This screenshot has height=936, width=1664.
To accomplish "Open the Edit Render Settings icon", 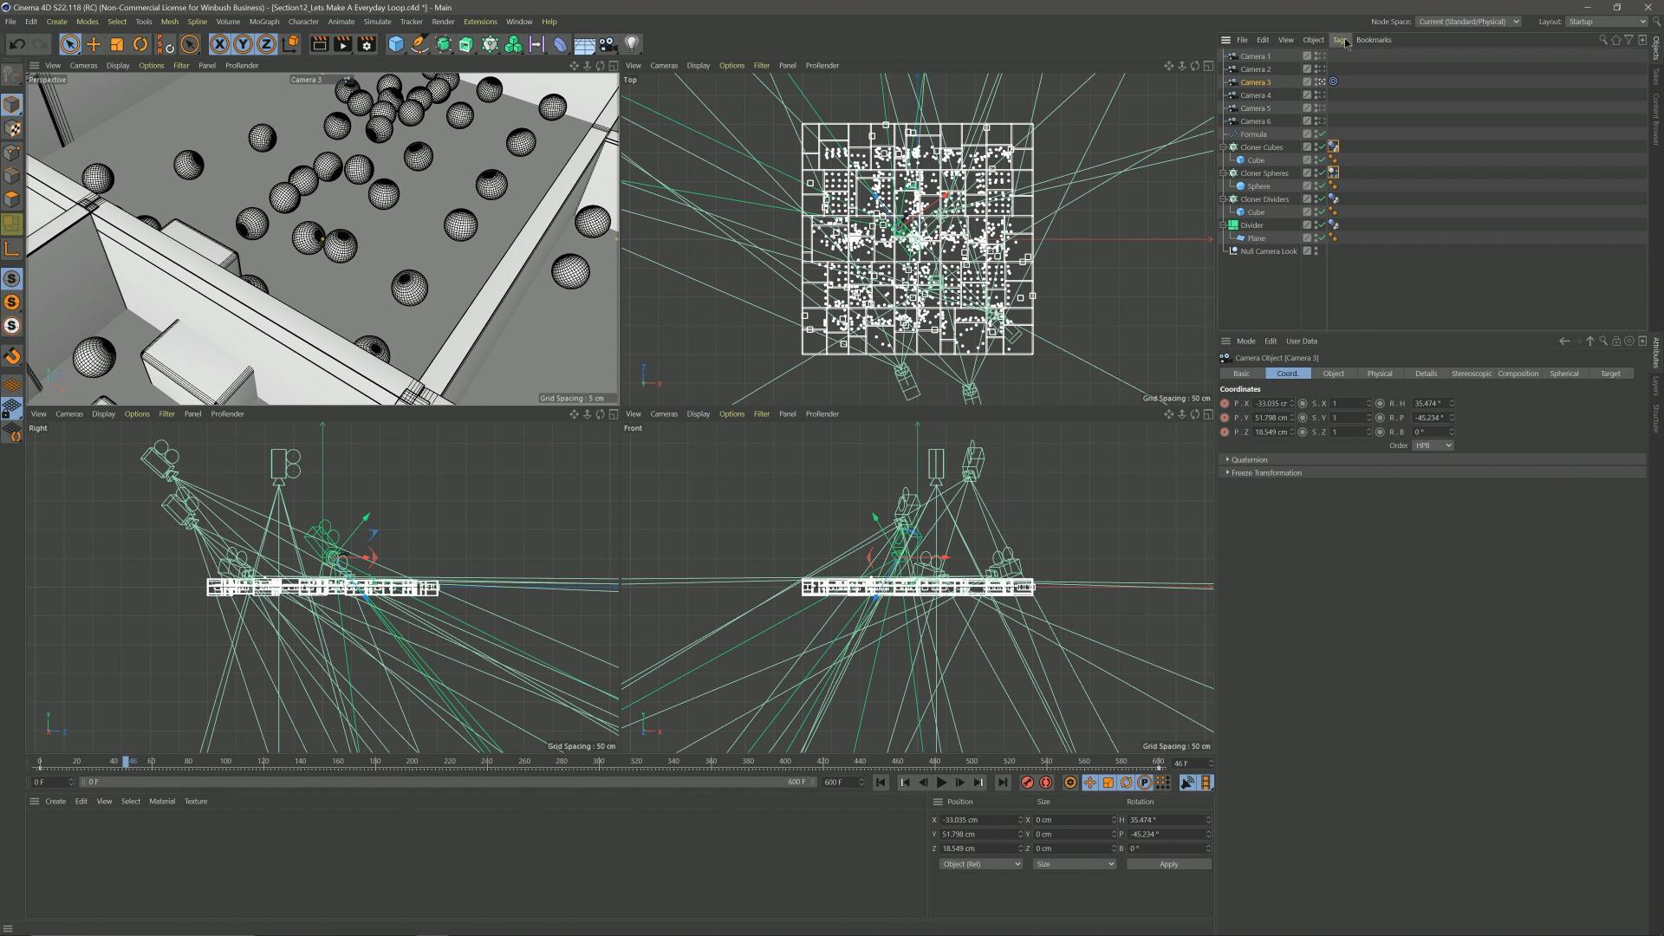I will (367, 44).
